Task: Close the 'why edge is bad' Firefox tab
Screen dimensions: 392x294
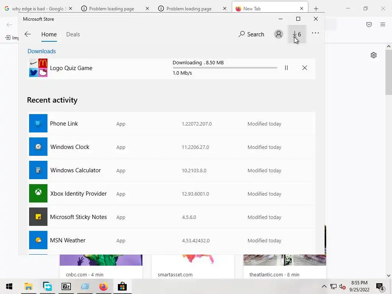Action: (70, 8)
